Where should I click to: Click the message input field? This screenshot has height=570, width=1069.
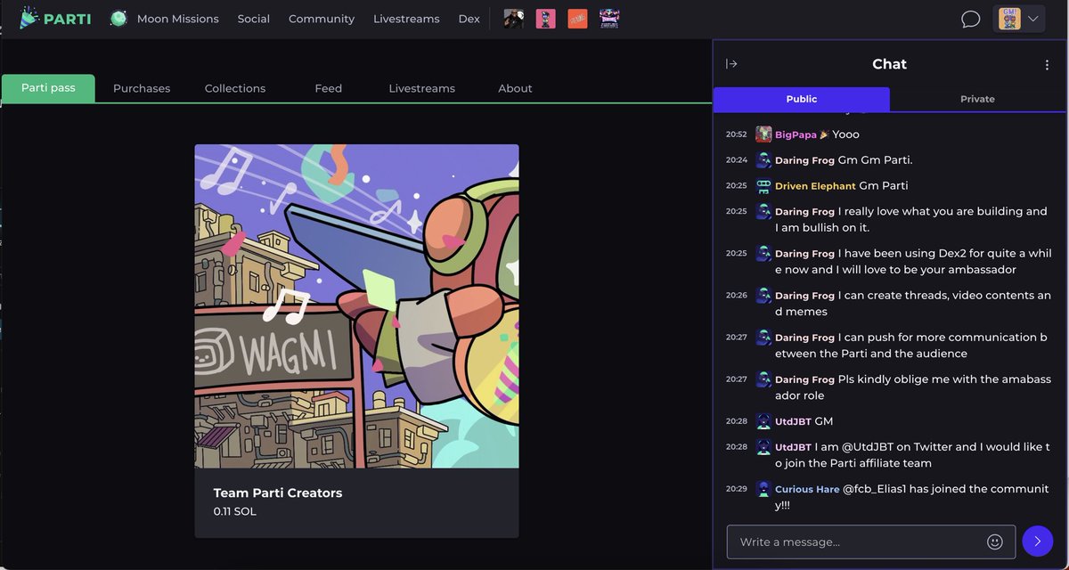871,541
